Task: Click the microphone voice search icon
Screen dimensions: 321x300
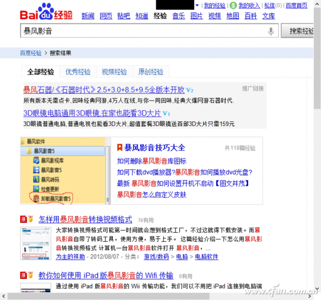Action: pyautogui.click(x=271, y=31)
